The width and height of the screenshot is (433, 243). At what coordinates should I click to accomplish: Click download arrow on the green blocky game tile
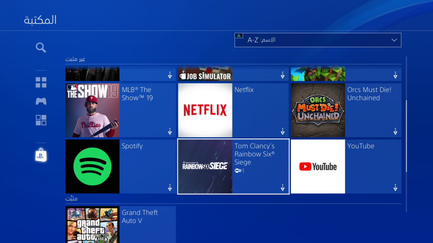point(395,75)
